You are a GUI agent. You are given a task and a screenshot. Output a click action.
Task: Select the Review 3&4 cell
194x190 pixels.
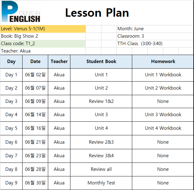coord(101,156)
